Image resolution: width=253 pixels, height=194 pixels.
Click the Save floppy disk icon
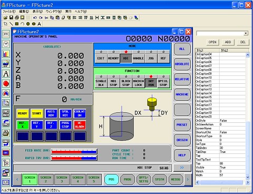(x=11, y=17)
